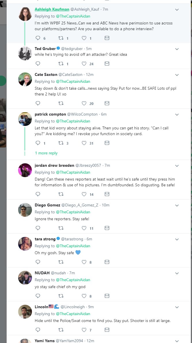The width and height of the screenshot is (192, 343).
Task: Open @TheCaptainAidan mention in Diego Gomez's reply
Action: tap(73, 212)
